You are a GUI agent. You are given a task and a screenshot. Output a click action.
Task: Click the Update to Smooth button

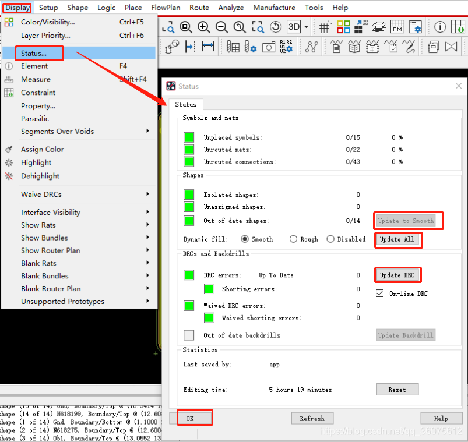click(406, 221)
